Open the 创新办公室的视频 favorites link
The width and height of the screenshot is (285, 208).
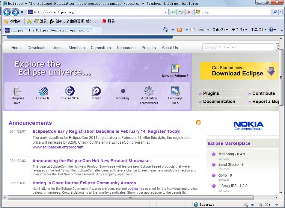(x=73, y=21)
